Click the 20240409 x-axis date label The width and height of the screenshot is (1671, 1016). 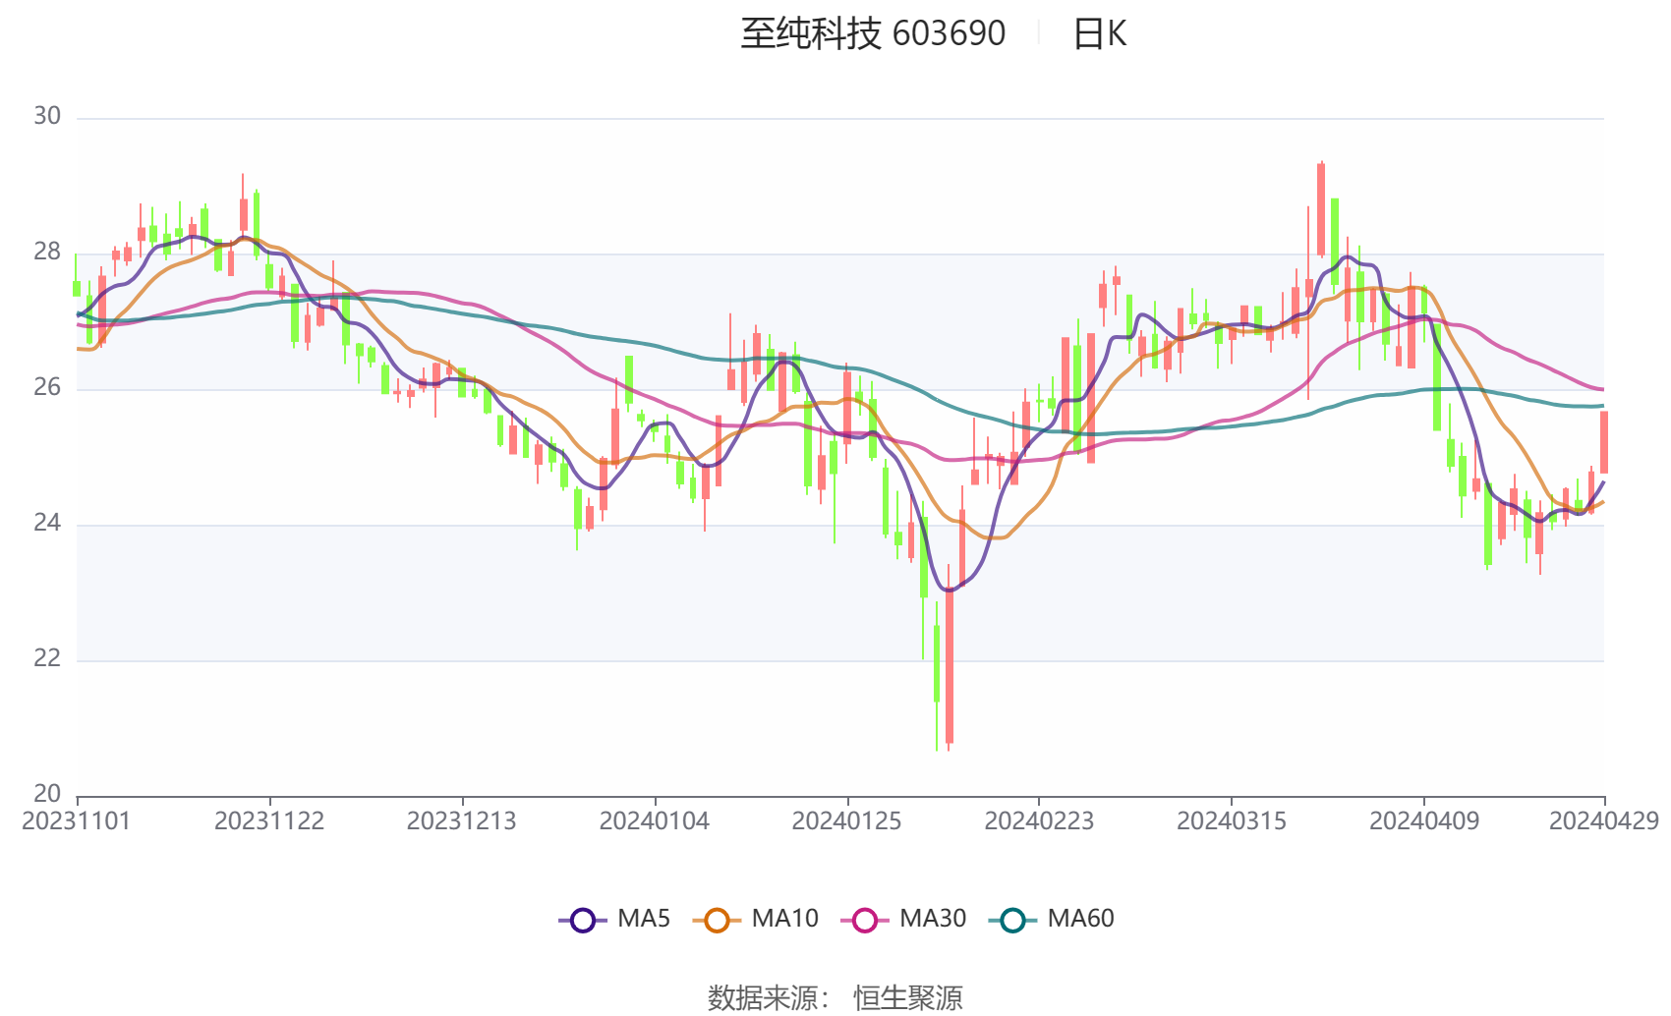pos(1424,820)
